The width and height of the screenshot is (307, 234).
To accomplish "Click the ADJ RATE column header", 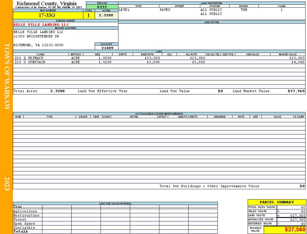I will pos(191,54).
